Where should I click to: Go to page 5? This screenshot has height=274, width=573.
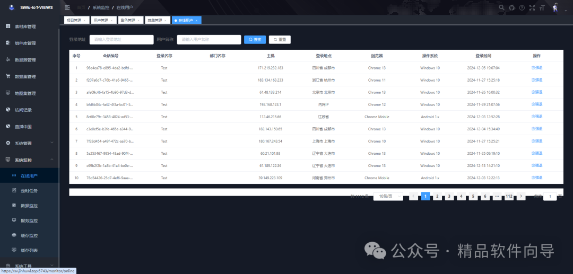[473, 196]
